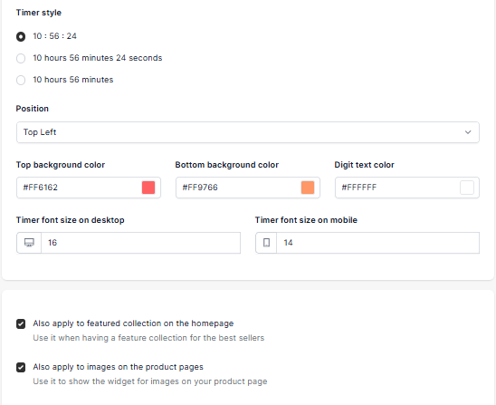Uncheck apply to featured collection on homepage
Viewport: 496px width, 405px height.
click(21, 324)
